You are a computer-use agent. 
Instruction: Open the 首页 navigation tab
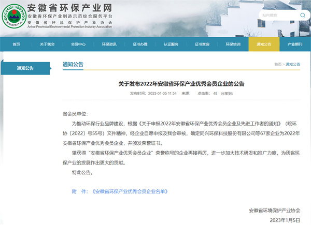[17, 44]
